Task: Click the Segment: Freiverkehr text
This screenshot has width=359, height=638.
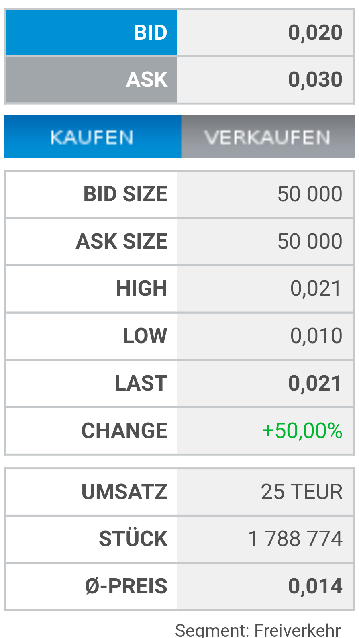Action: pyautogui.click(x=258, y=630)
